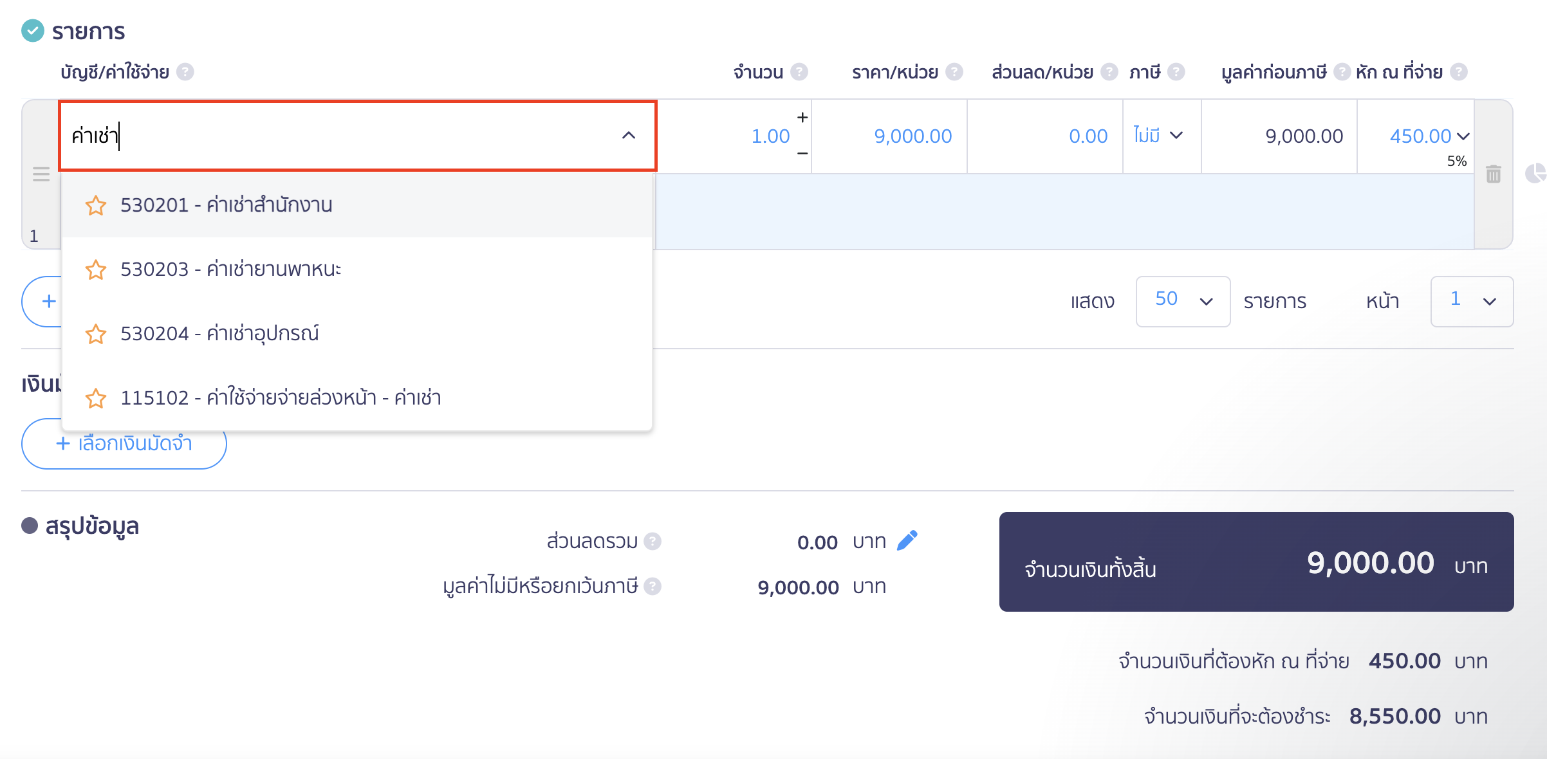Open help icon next to มูลค่าก่อนภาษี
The height and width of the screenshot is (759, 1547).
pyautogui.click(x=1342, y=71)
